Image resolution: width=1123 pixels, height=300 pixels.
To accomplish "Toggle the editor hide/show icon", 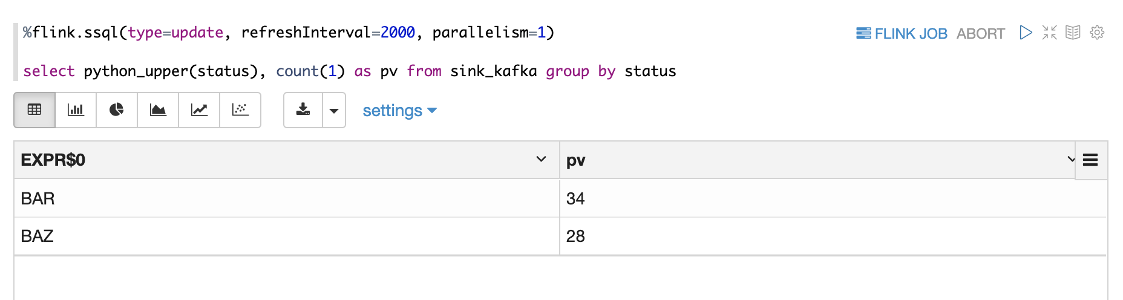I will [1050, 33].
